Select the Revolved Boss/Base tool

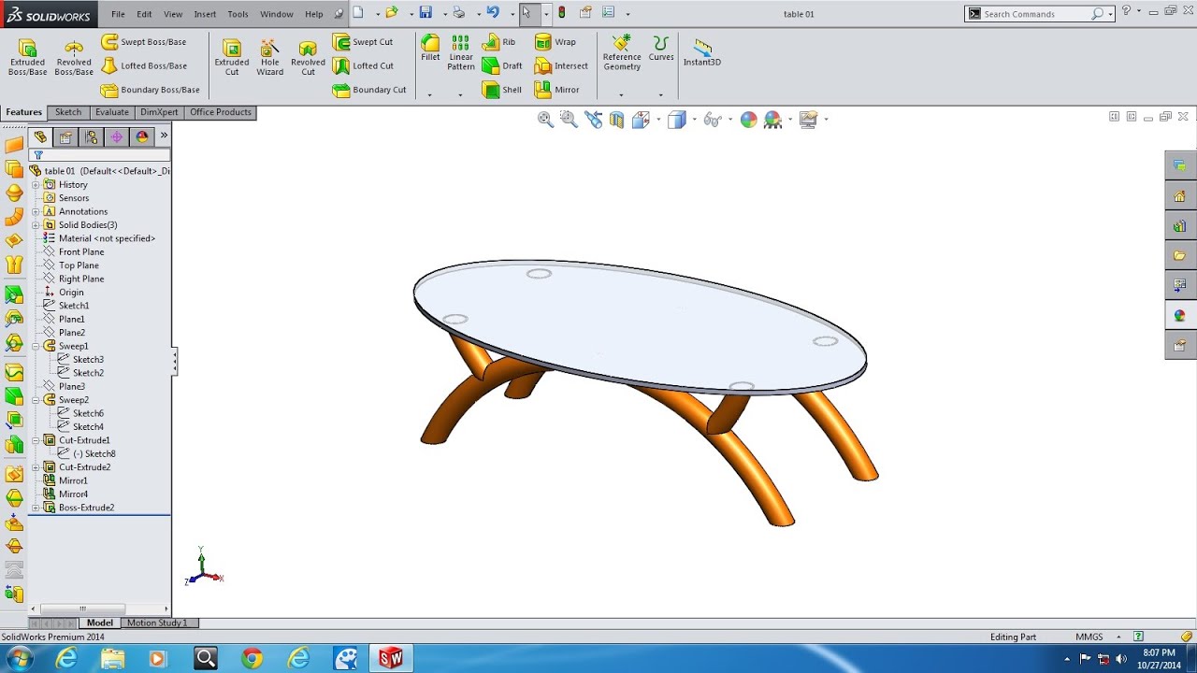[x=74, y=57]
